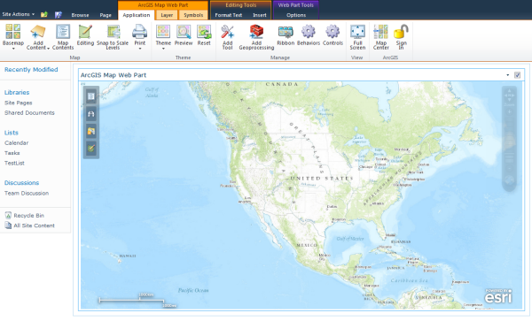The width and height of the screenshot is (532, 321).
Task: Switch to the Browse tab
Action: tap(80, 15)
